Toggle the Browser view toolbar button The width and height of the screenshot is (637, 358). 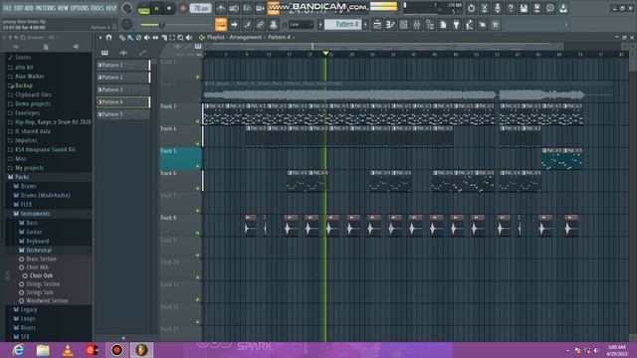tap(430, 25)
